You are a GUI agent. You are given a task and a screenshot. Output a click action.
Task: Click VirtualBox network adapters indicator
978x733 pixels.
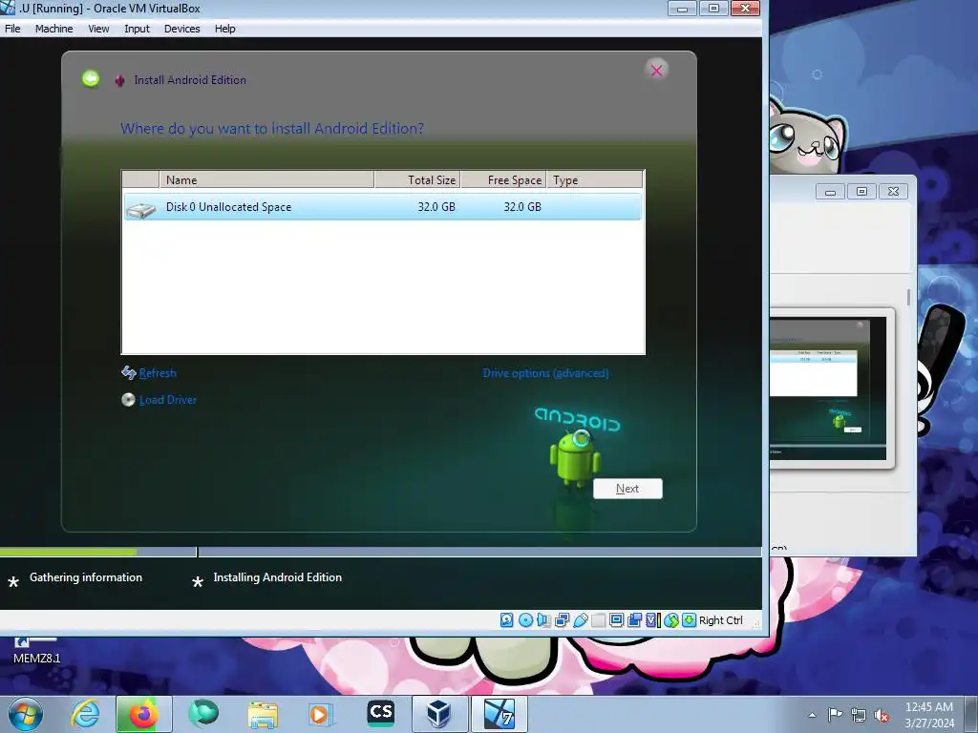pos(562,620)
